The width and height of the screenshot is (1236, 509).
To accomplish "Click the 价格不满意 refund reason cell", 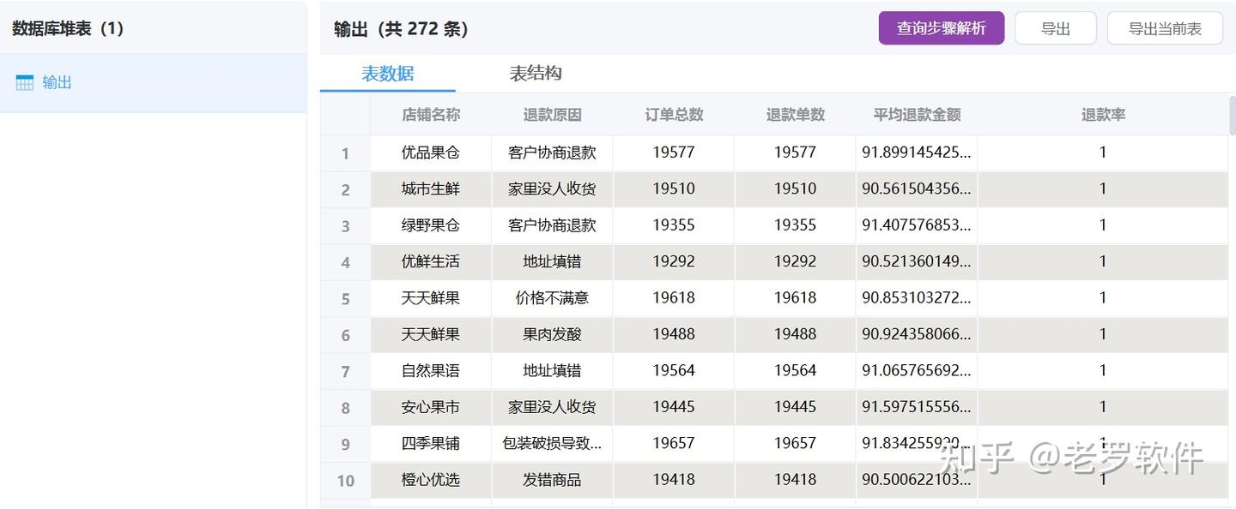I will tap(553, 298).
